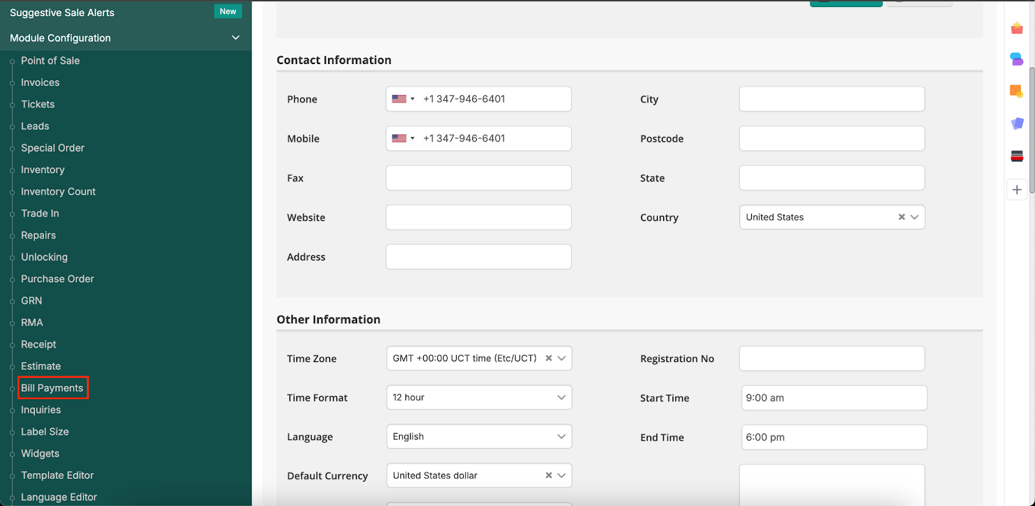
Task: Click the plus icon in right sidebar
Action: point(1017,189)
